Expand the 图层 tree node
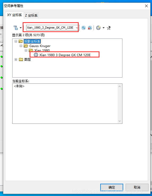The height and width of the screenshot is (196, 152). coord(16,60)
